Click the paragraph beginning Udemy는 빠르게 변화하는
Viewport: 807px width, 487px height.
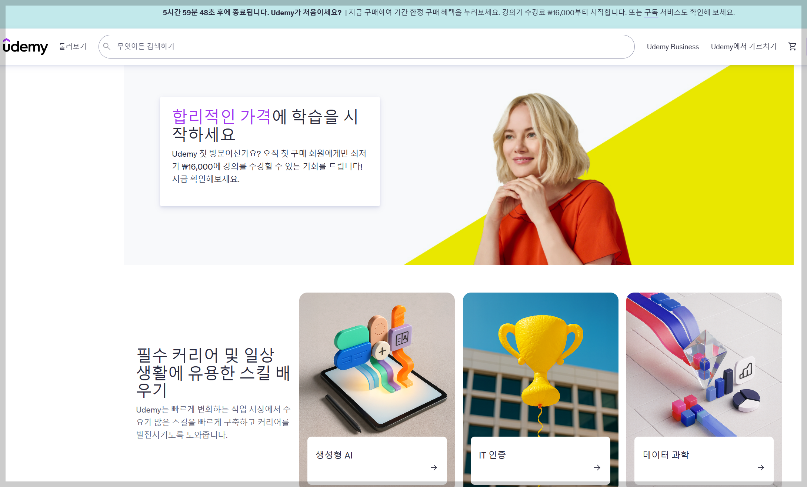click(x=213, y=422)
